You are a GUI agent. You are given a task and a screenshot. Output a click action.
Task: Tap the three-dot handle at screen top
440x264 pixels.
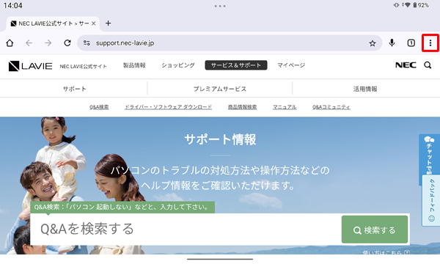[x=220, y=6]
